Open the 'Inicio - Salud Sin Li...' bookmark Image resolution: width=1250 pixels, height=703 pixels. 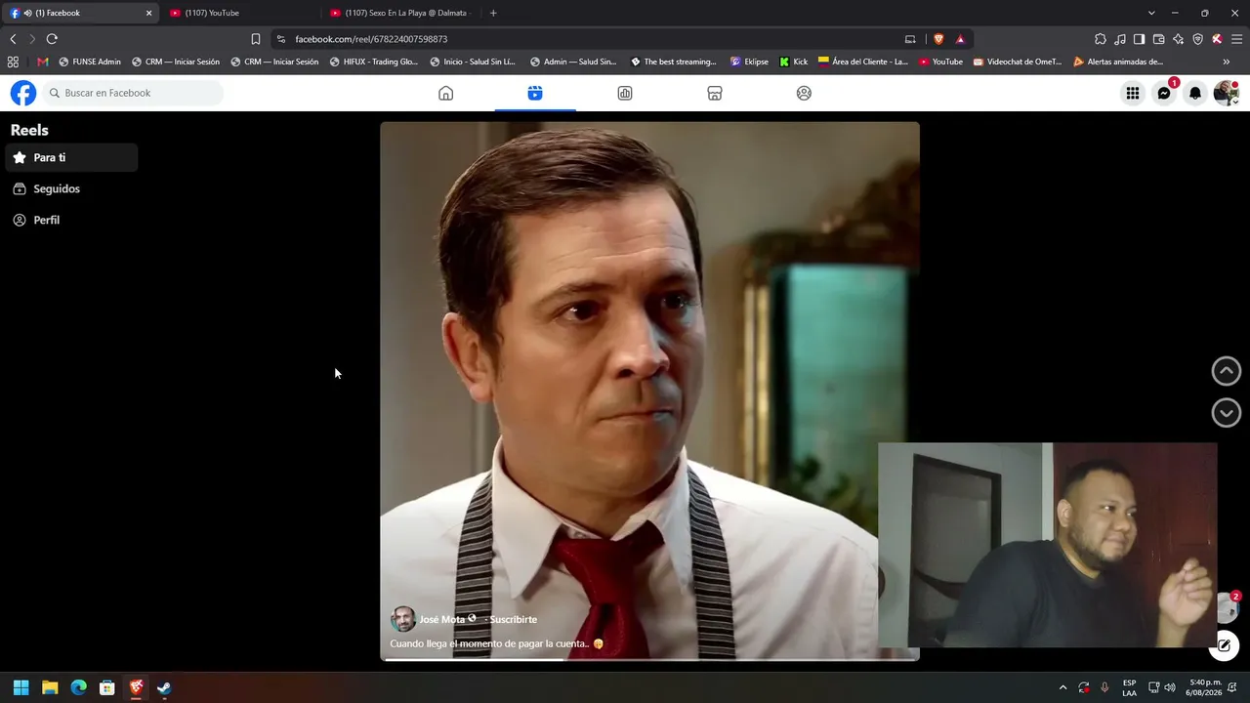coord(473,62)
